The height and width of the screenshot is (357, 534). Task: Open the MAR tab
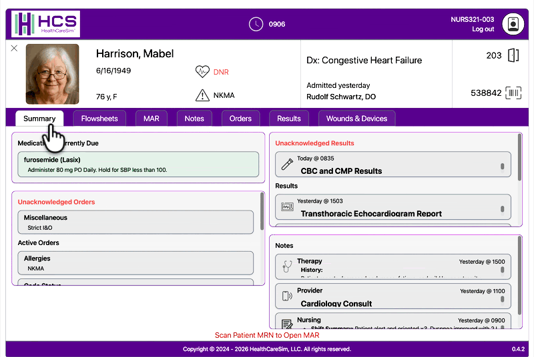pyautogui.click(x=152, y=119)
